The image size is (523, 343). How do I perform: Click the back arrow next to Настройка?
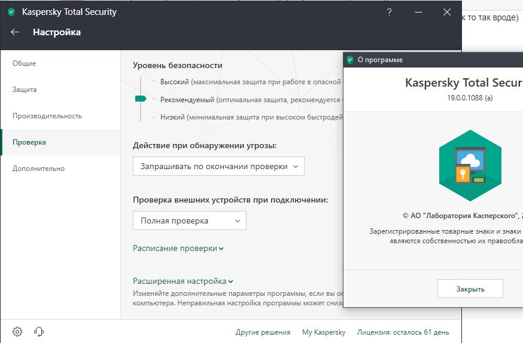(x=15, y=32)
